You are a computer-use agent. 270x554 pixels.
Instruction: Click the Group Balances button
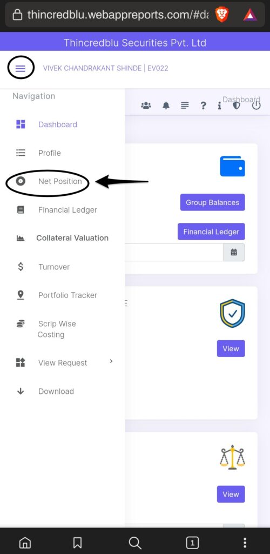[213, 202]
